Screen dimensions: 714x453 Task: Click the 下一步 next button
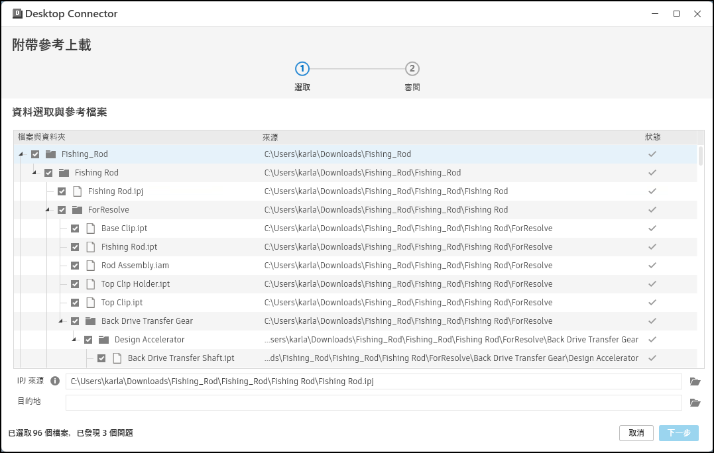tap(678, 433)
